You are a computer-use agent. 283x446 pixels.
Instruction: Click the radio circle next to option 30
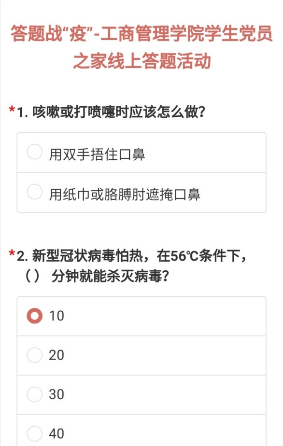(34, 394)
